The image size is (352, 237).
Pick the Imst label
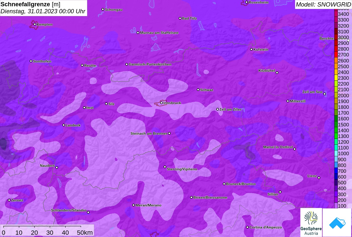(90, 108)
